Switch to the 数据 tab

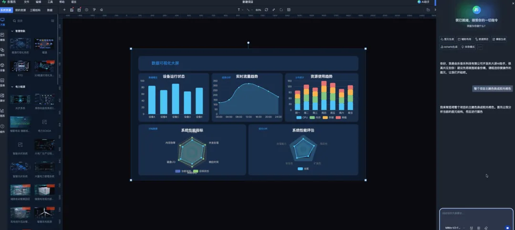click(x=50, y=10)
